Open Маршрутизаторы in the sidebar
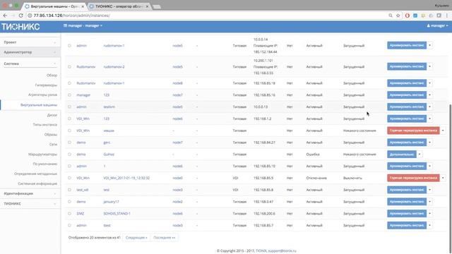This screenshot has width=452, height=254. (42, 155)
